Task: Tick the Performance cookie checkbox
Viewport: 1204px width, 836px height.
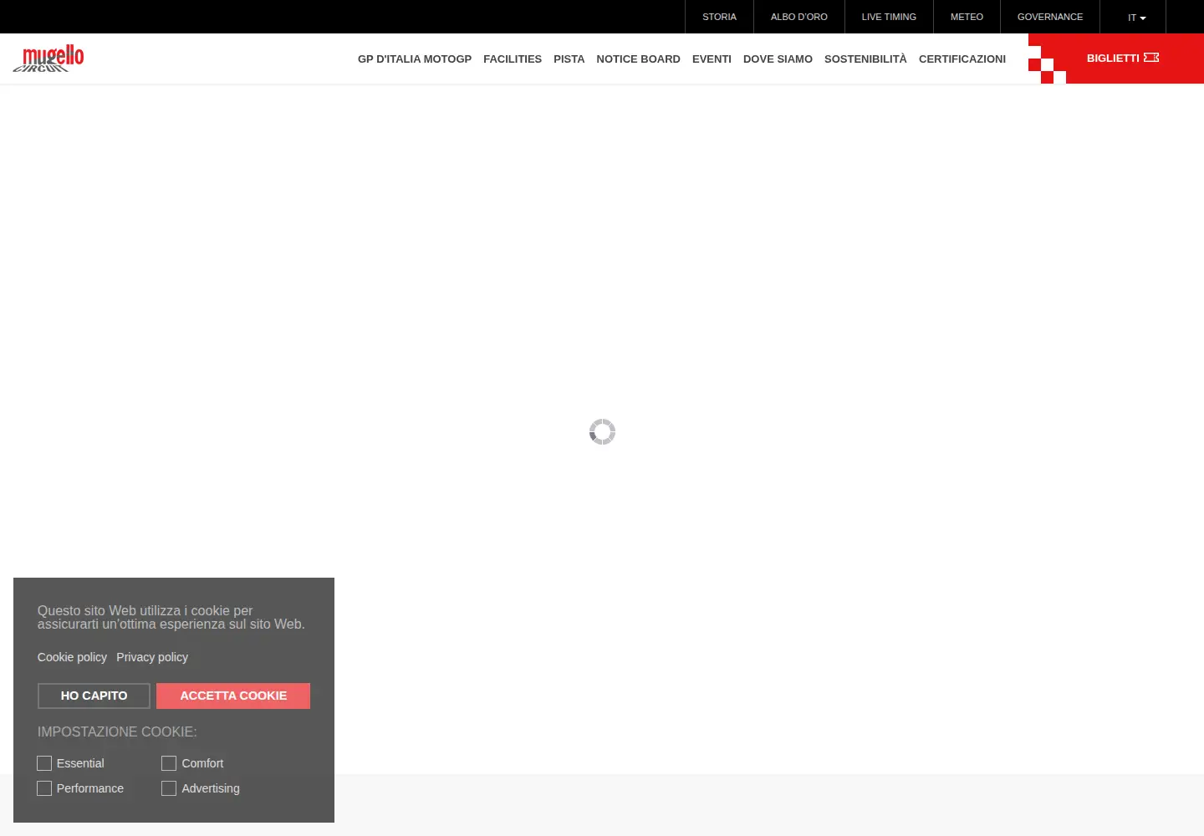Action: (x=44, y=788)
